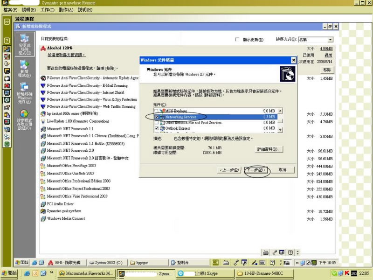Check Other Network File and Print Services checkbox

156,123
